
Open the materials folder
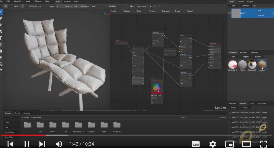pyautogui.click(x=117, y=125)
